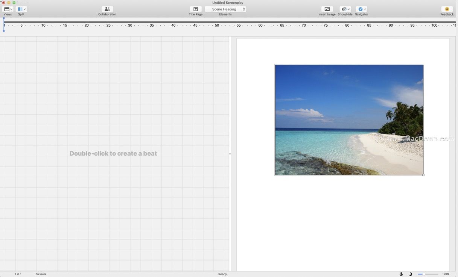Click ruler mark 10
This screenshot has height=277, width=458.
coord(43,25)
